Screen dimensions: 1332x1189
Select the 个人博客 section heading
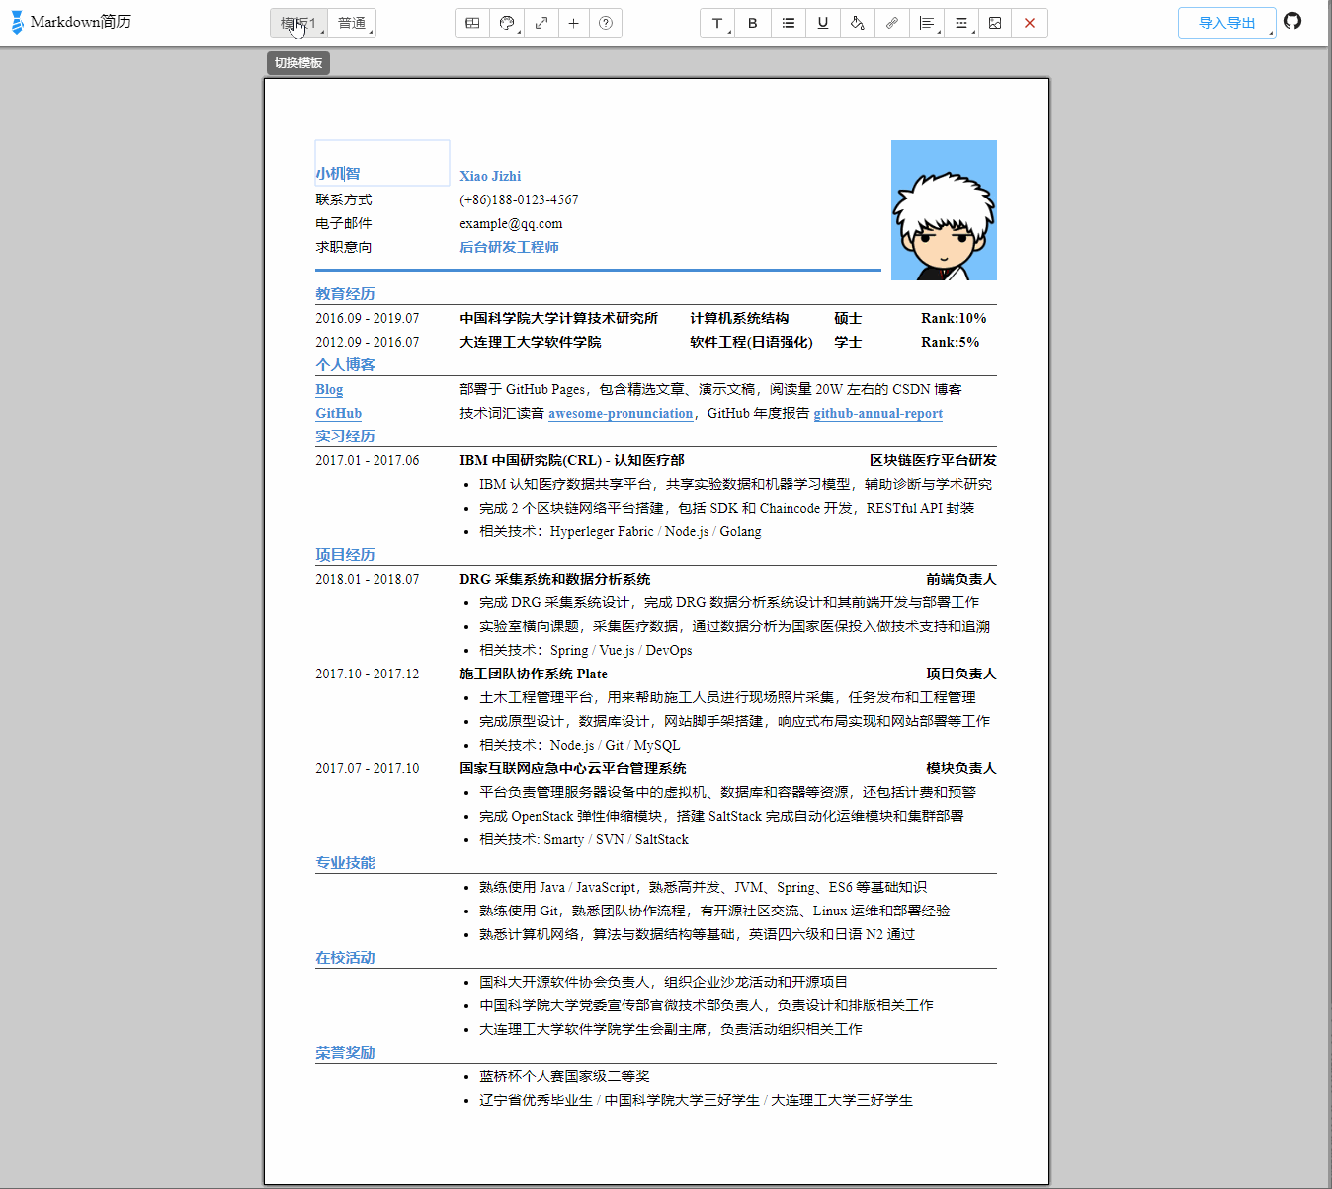click(345, 365)
